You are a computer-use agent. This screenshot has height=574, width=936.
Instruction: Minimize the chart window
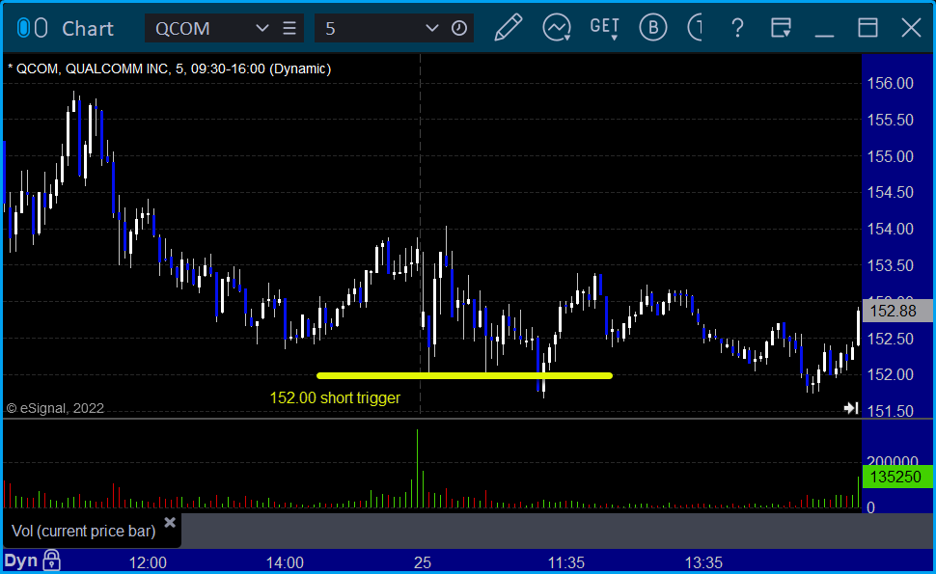coord(824,36)
